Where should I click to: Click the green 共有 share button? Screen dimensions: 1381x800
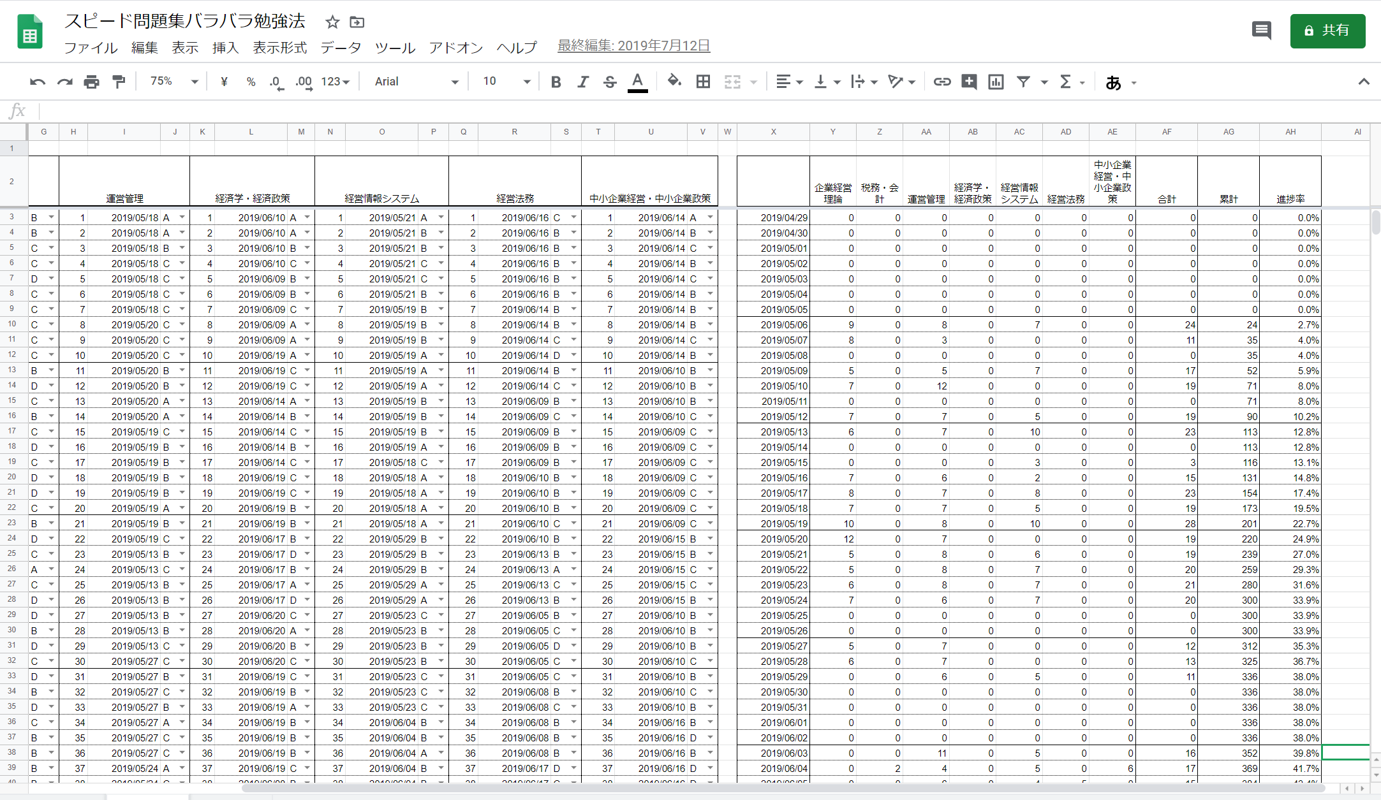pyautogui.click(x=1327, y=31)
